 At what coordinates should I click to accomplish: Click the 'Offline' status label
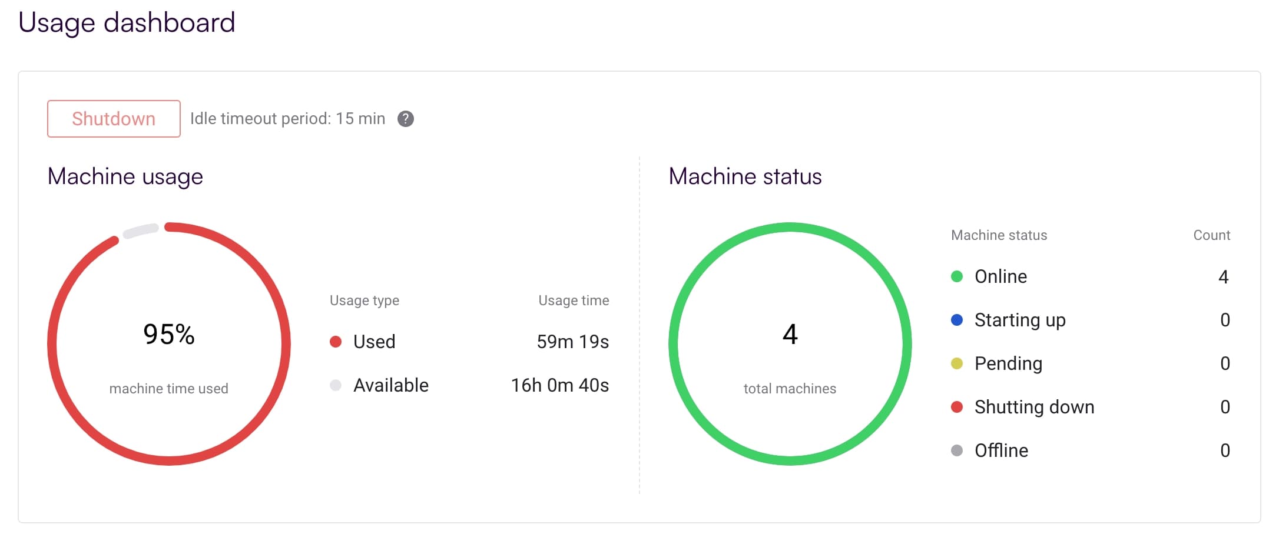pyautogui.click(x=1002, y=450)
